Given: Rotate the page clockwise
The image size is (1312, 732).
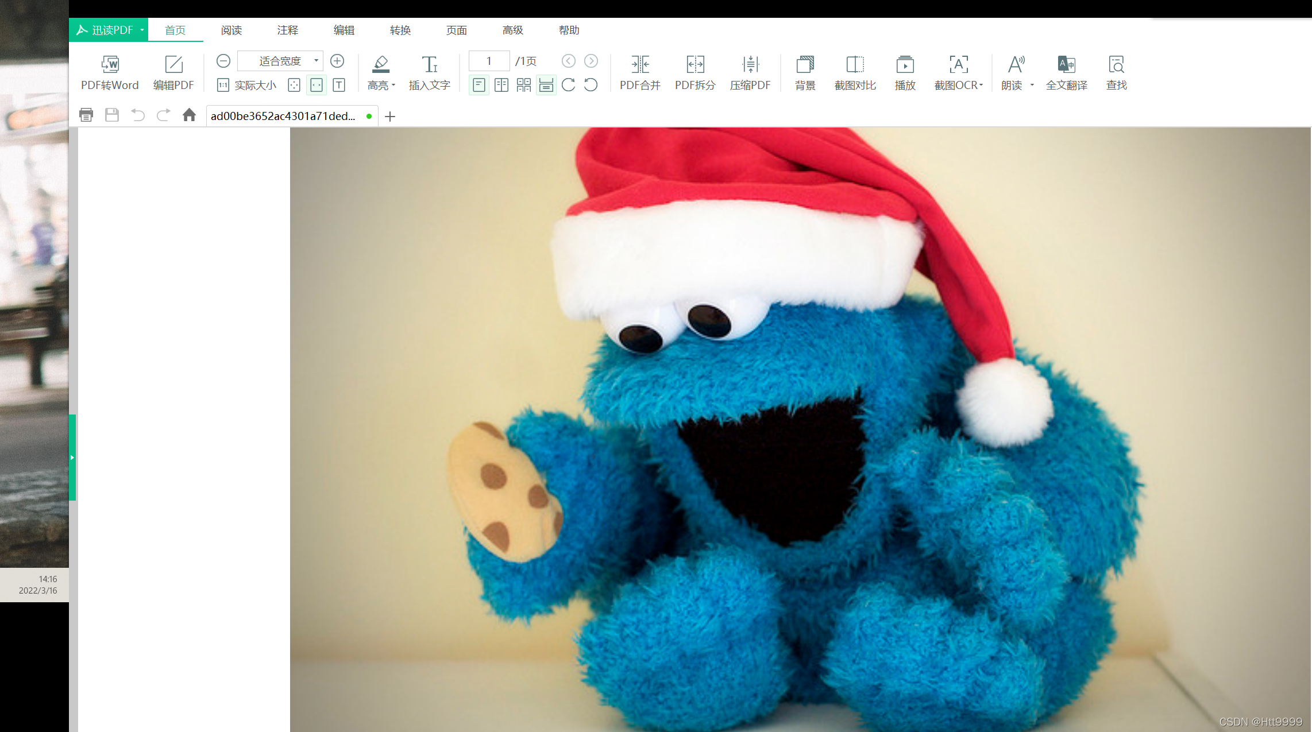Looking at the screenshot, I should coord(569,86).
